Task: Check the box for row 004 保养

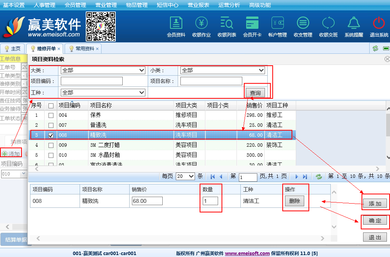Action: [x=51, y=115]
